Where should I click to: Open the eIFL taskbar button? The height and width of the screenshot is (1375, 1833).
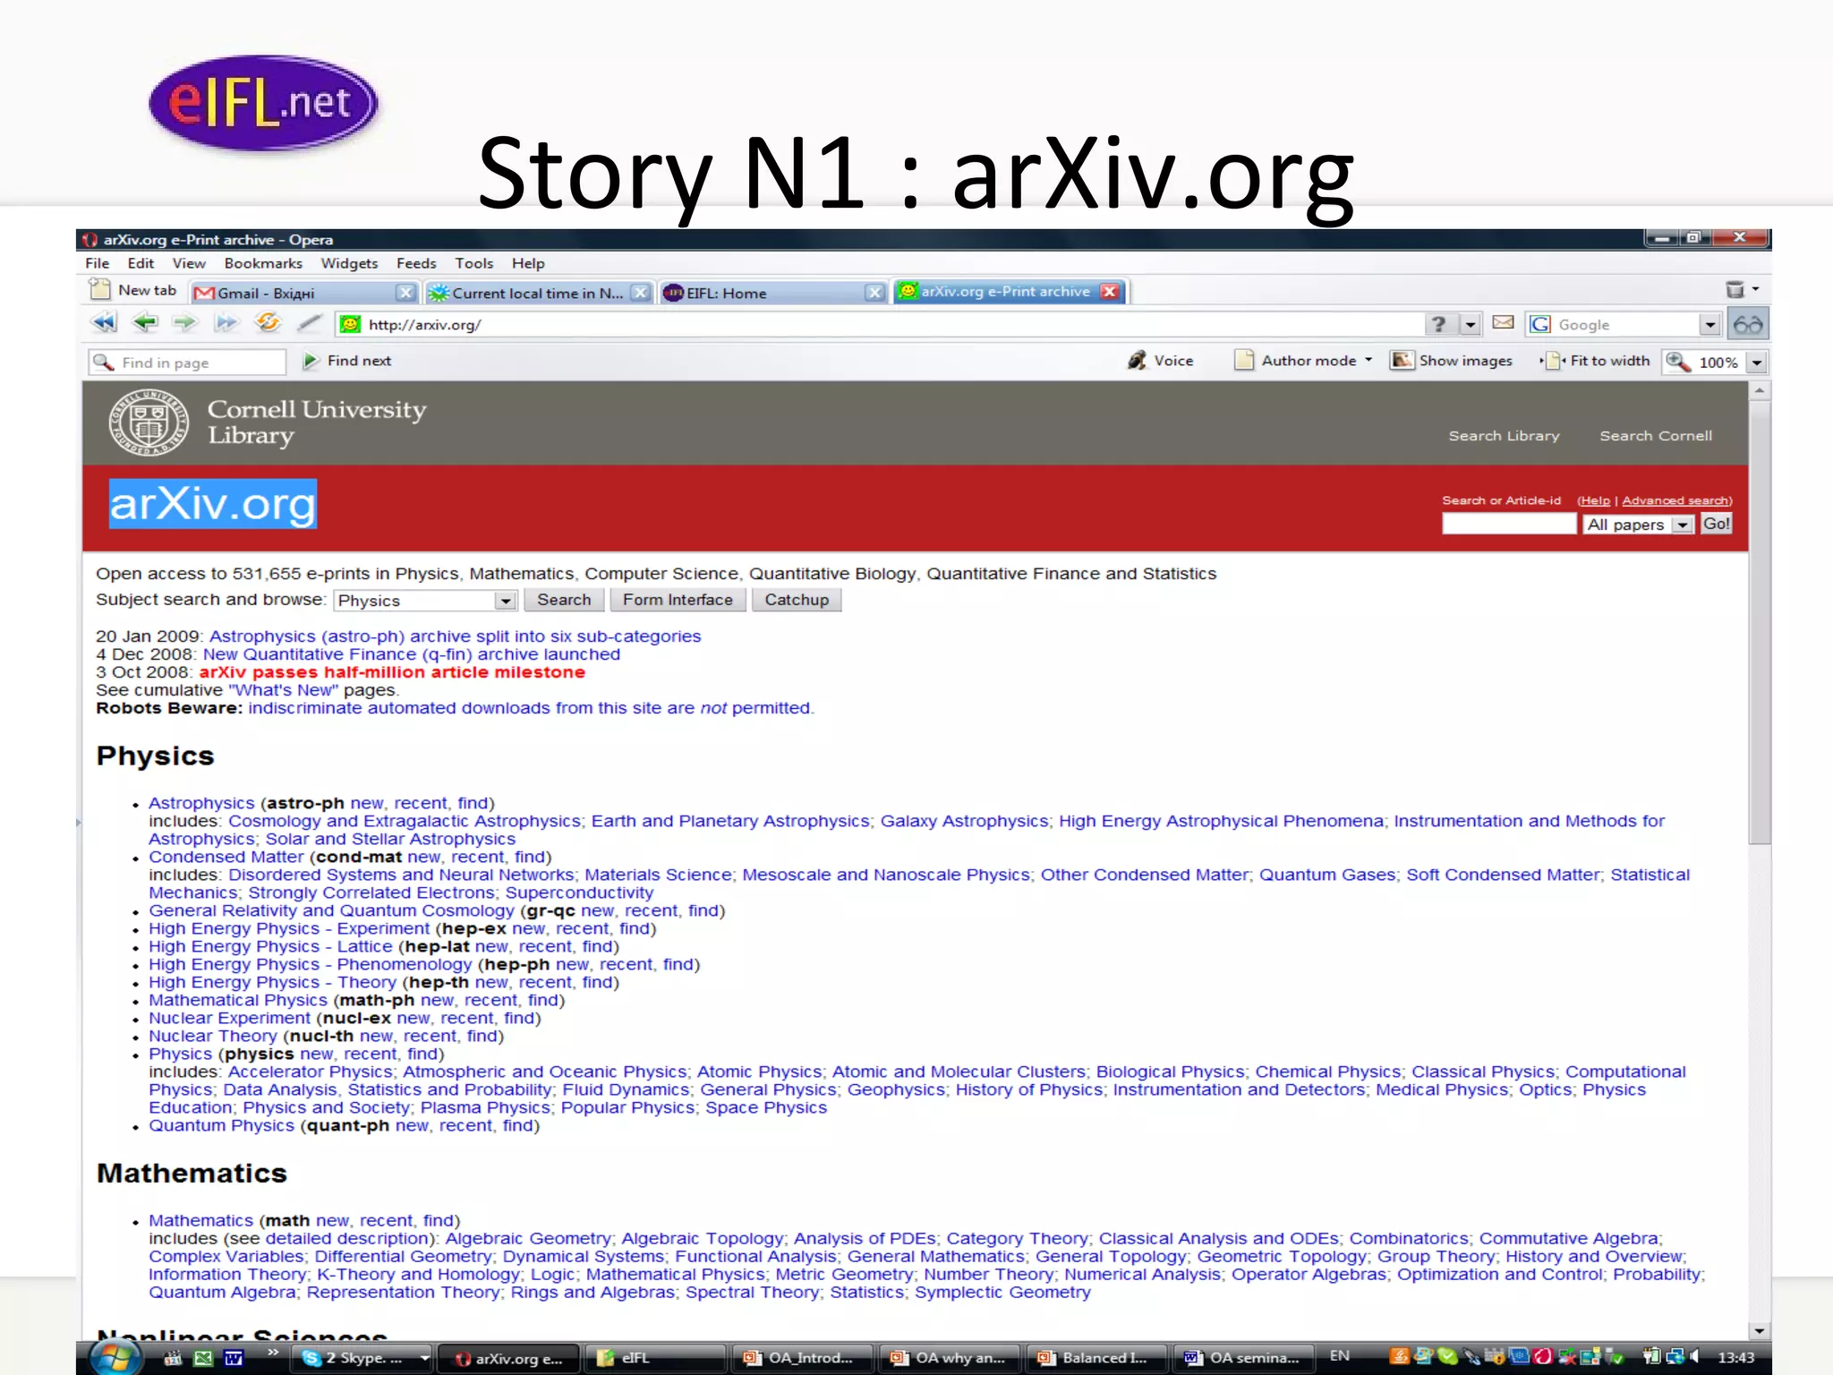tap(655, 1358)
